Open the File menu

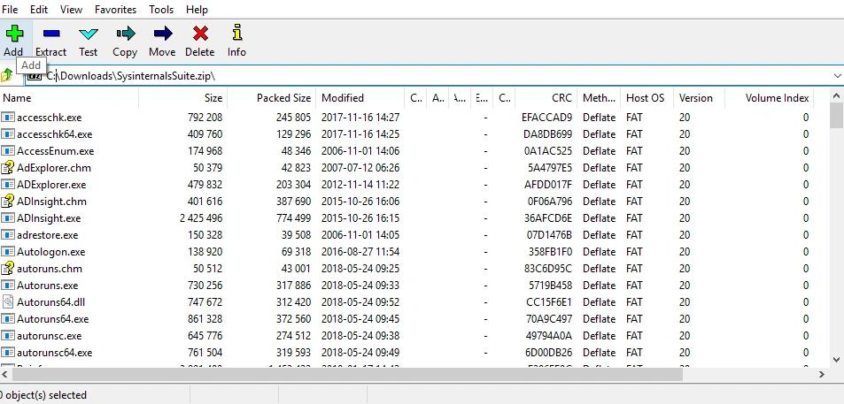pos(10,10)
